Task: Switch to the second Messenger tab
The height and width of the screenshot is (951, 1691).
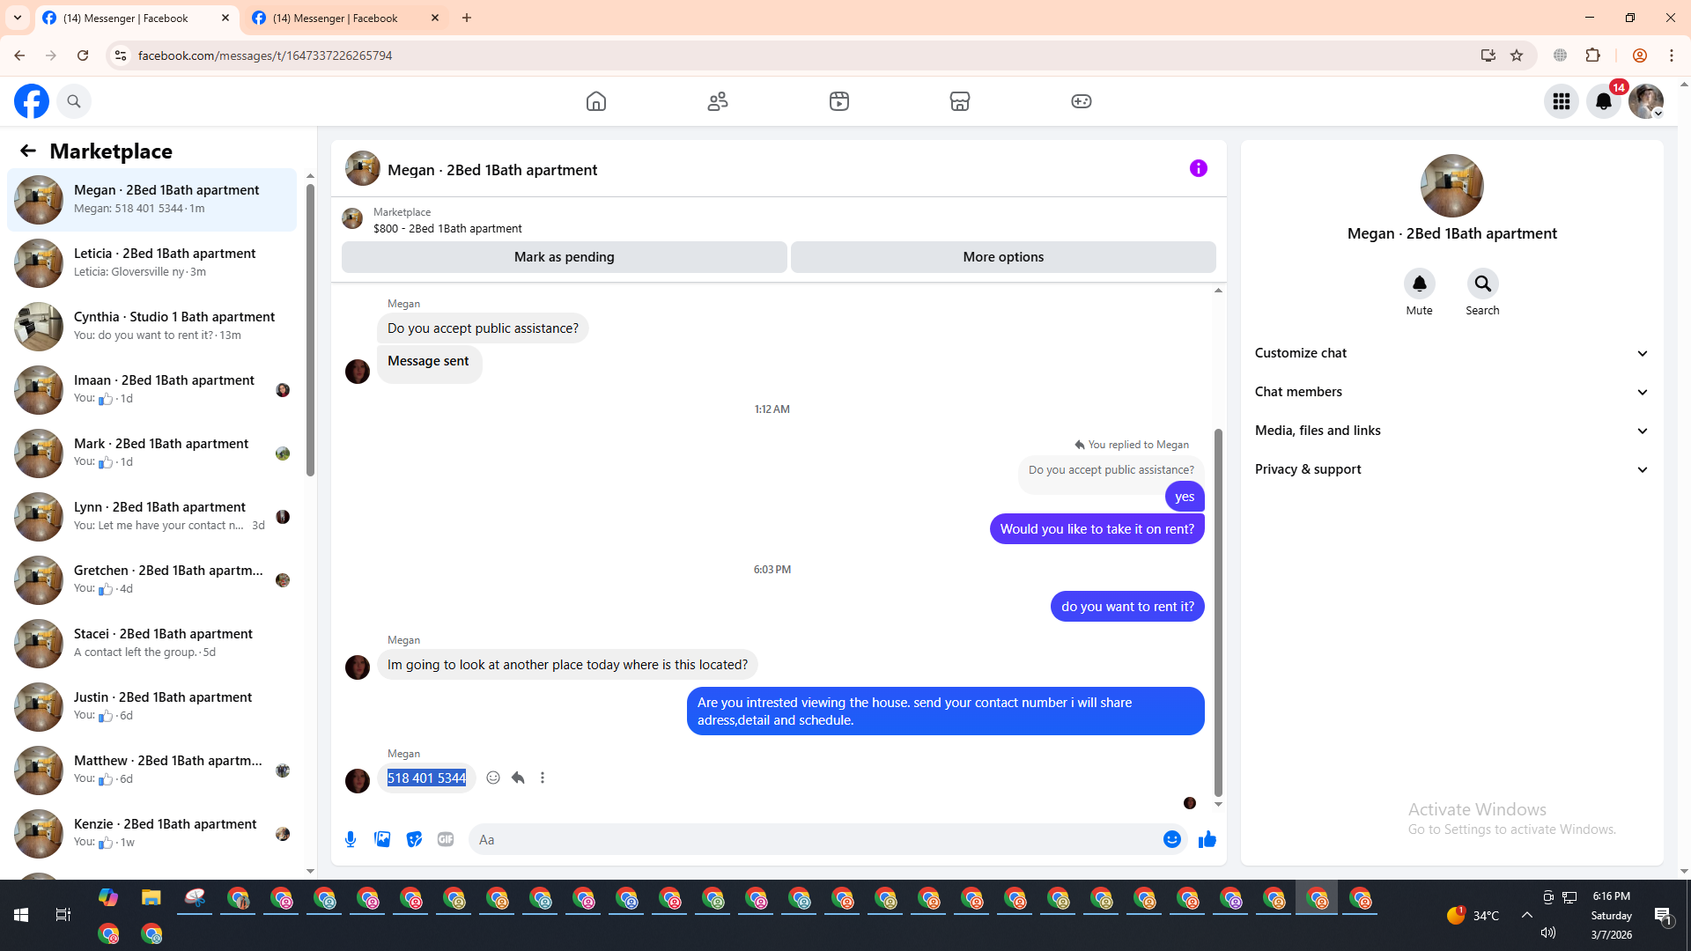Action: pos(336,18)
